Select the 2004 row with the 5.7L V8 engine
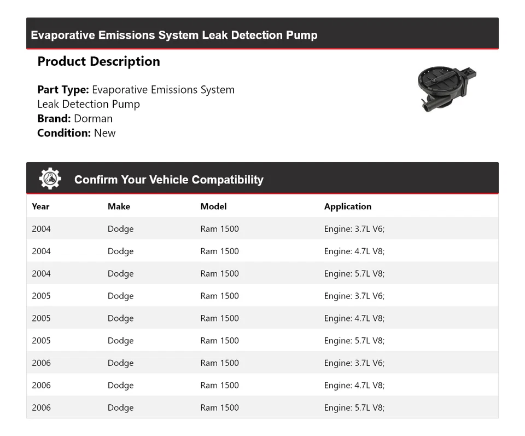 [262, 274]
